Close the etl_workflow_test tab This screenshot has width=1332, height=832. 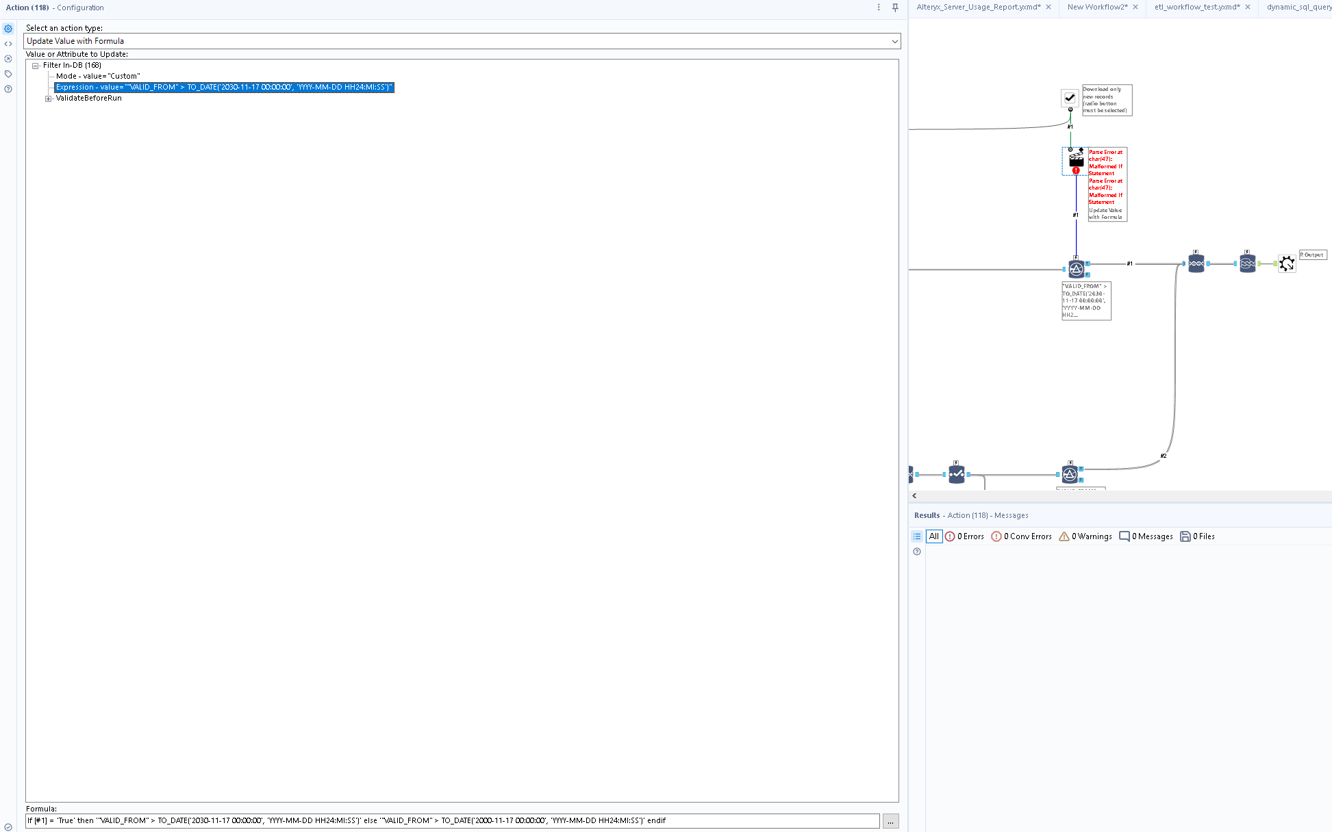coord(1248,7)
